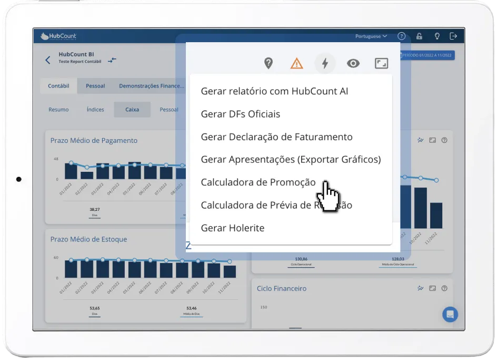
Task: Select the Resumo sub-tab
Action: coord(58,110)
